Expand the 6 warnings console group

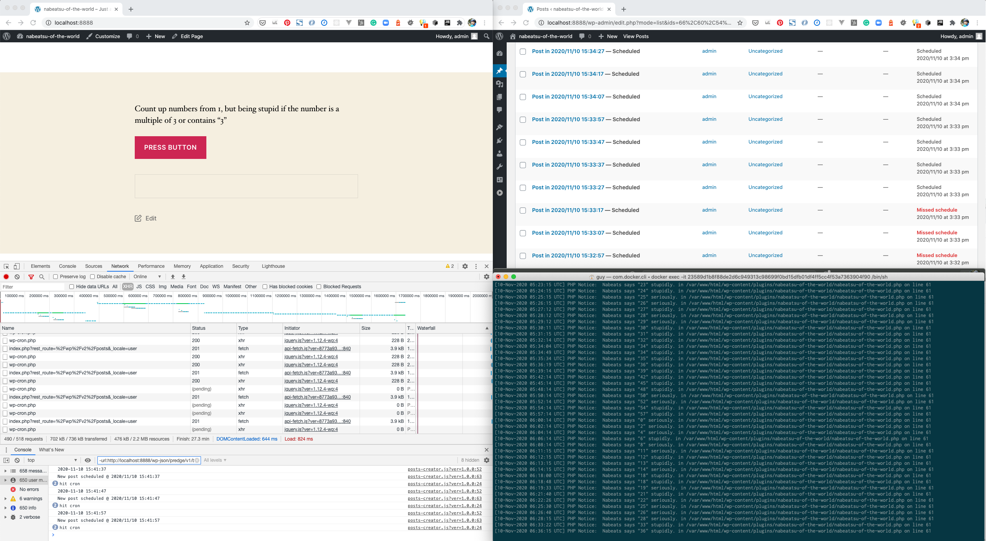[x=5, y=499]
